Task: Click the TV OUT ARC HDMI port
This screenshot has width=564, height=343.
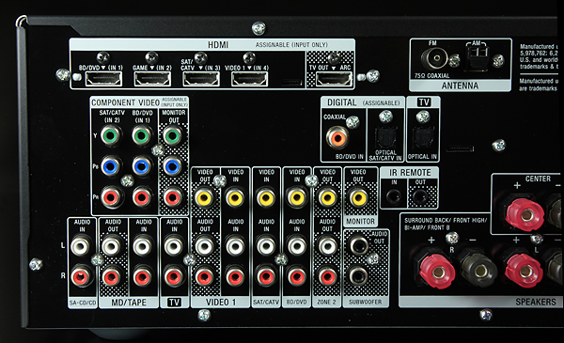Action: click(334, 79)
